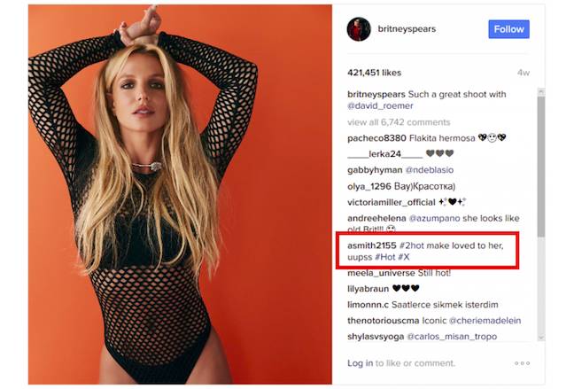Open the three-dots more options menu
The height and width of the screenshot is (389, 574).
(522, 363)
